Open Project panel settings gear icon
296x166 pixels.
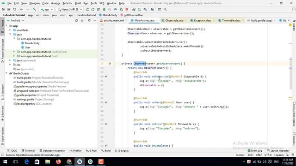pyautogui.click(x=89, y=20)
